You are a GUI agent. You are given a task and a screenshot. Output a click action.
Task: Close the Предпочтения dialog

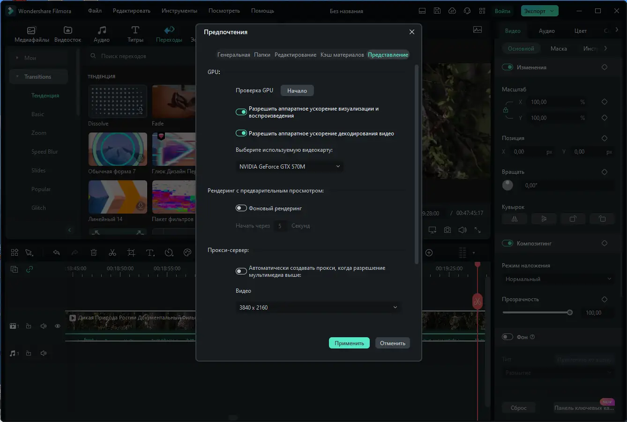click(x=412, y=32)
